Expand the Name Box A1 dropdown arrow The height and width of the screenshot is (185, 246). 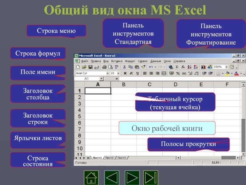[x=101, y=79]
